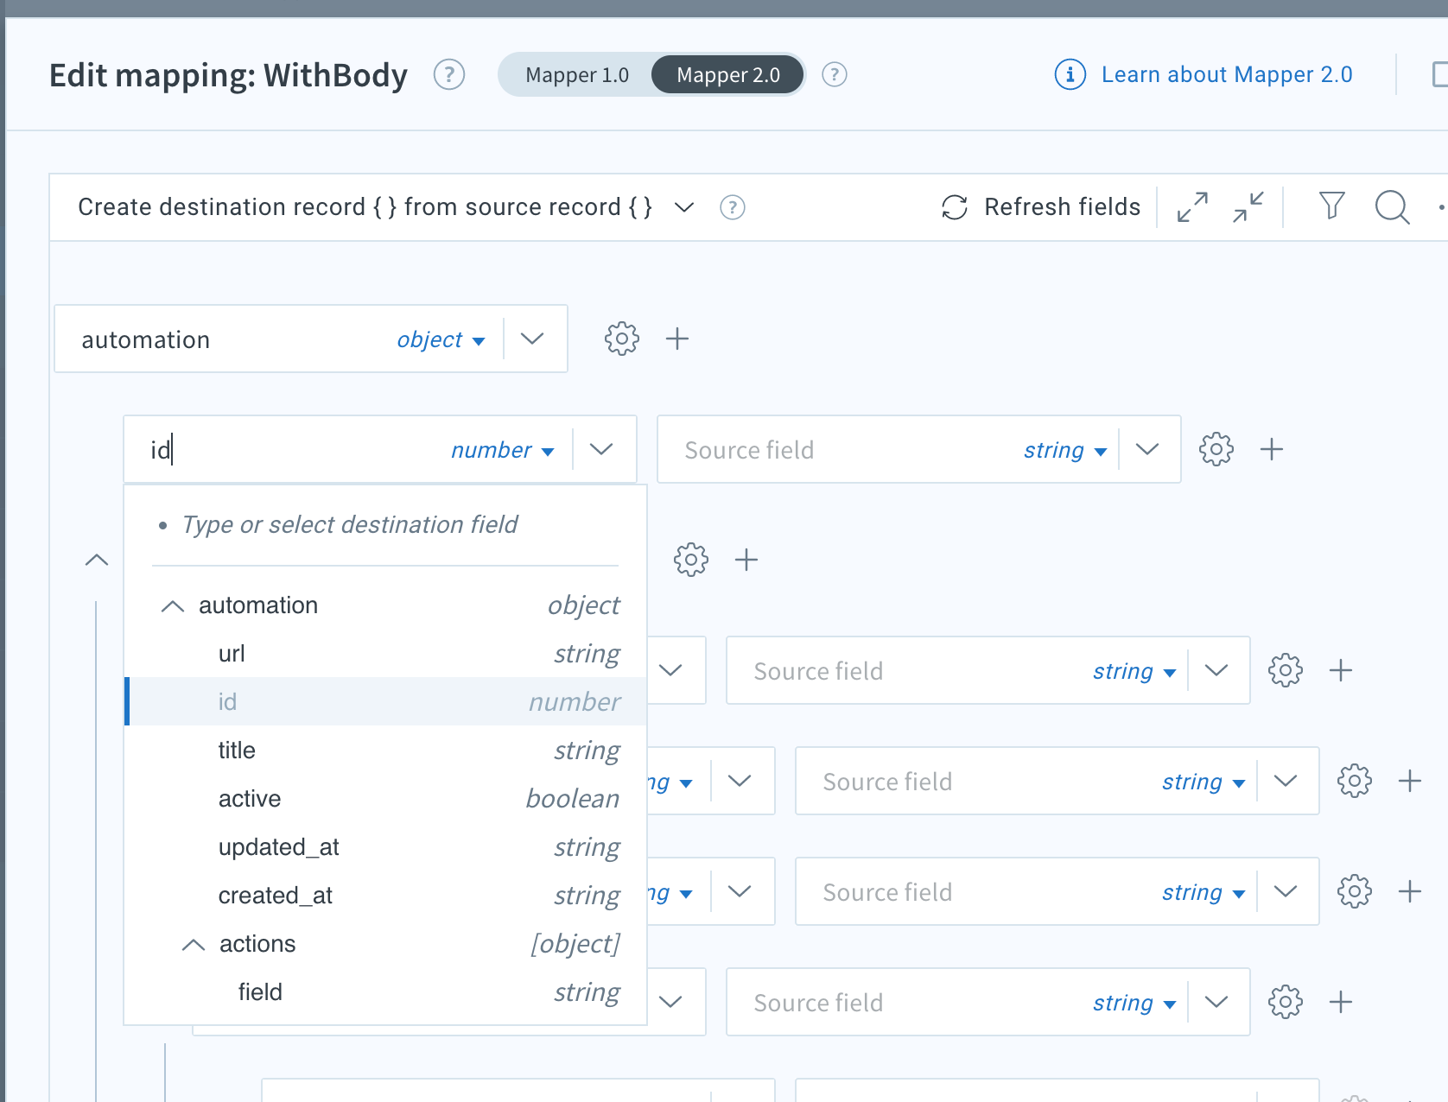Toggle id destination field list chevron
Viewport: 1448px width, 1102px height.
(602, 449)
